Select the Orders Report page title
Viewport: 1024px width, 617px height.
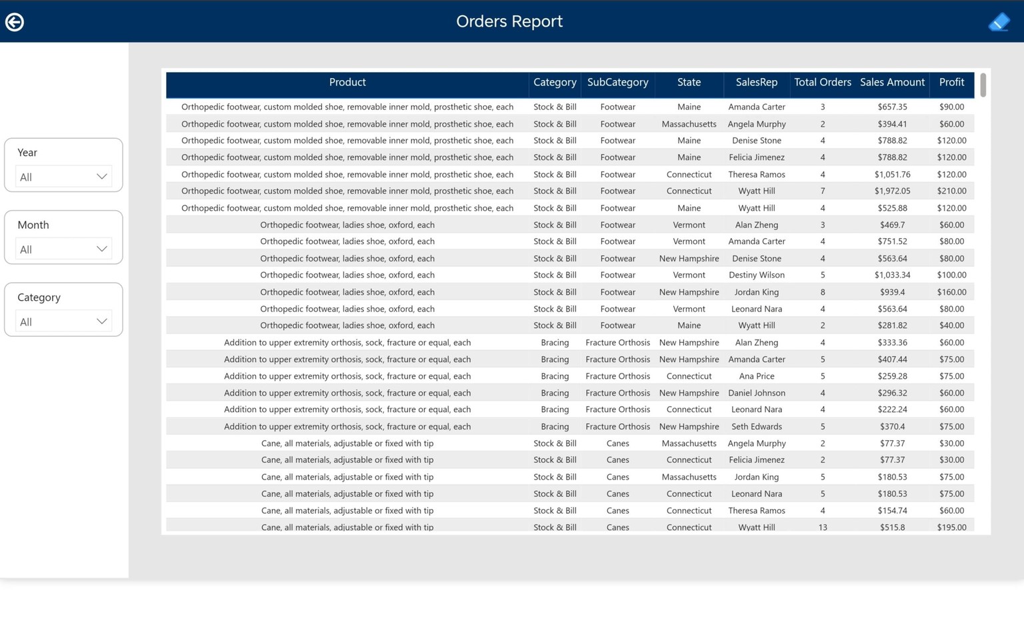coord(509,21)
